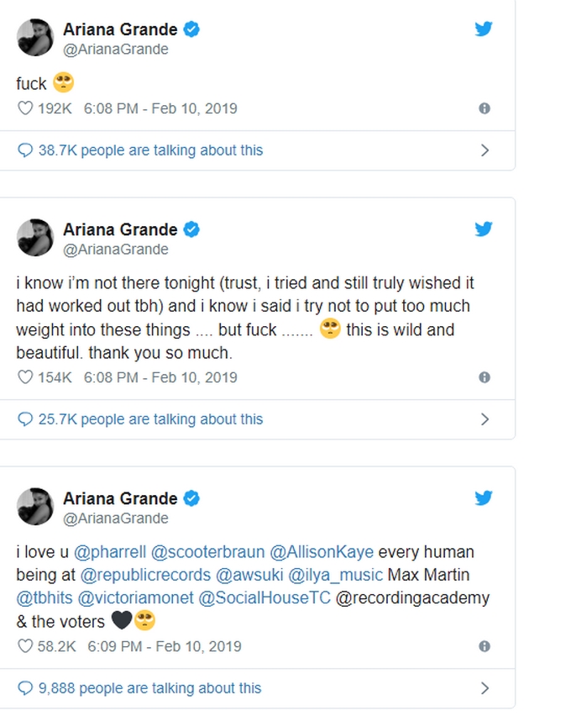The image size is (571, 716).
Task: Expand the 38.7K people talking chevron
Action: click(x=485, y=150)
